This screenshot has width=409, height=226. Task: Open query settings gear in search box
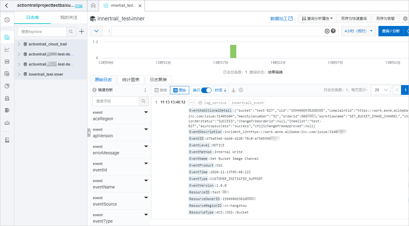pyautogui.click(x=327, y=31)
